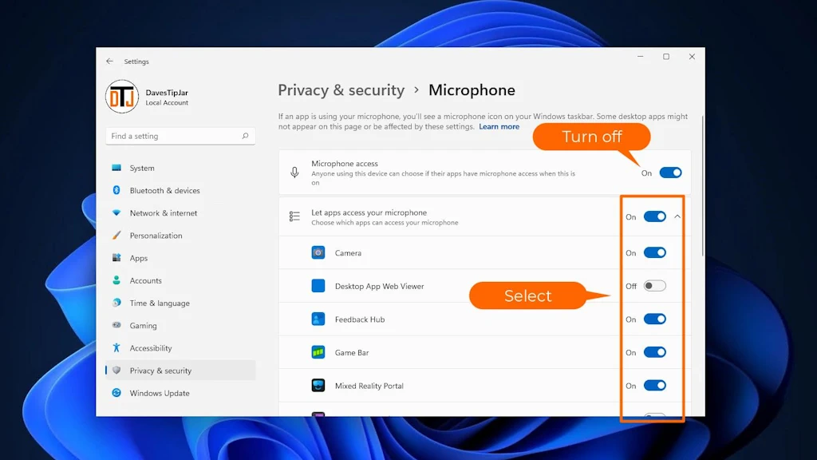This screenshot has height=460, width=817.
Task: Click the Accessibility figure icon
Action: click(x=116, y=347)
